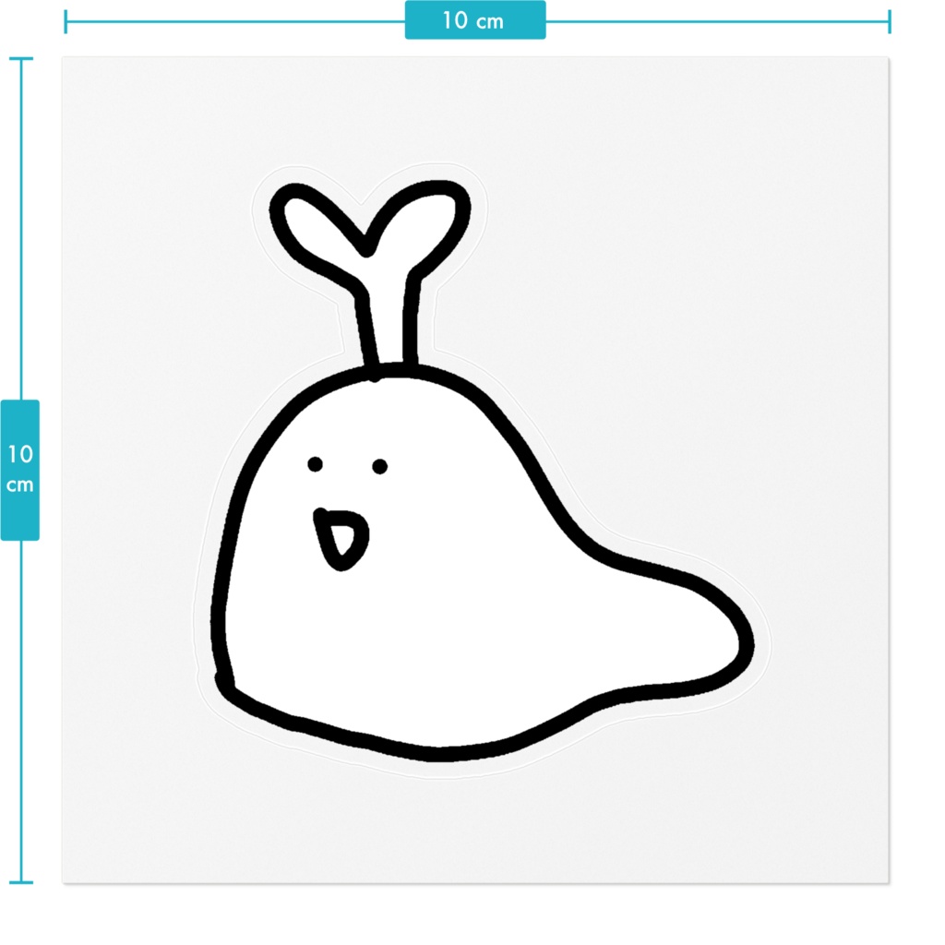
Task: Click the left "10 cm" height label
Action: click(20, 470)
